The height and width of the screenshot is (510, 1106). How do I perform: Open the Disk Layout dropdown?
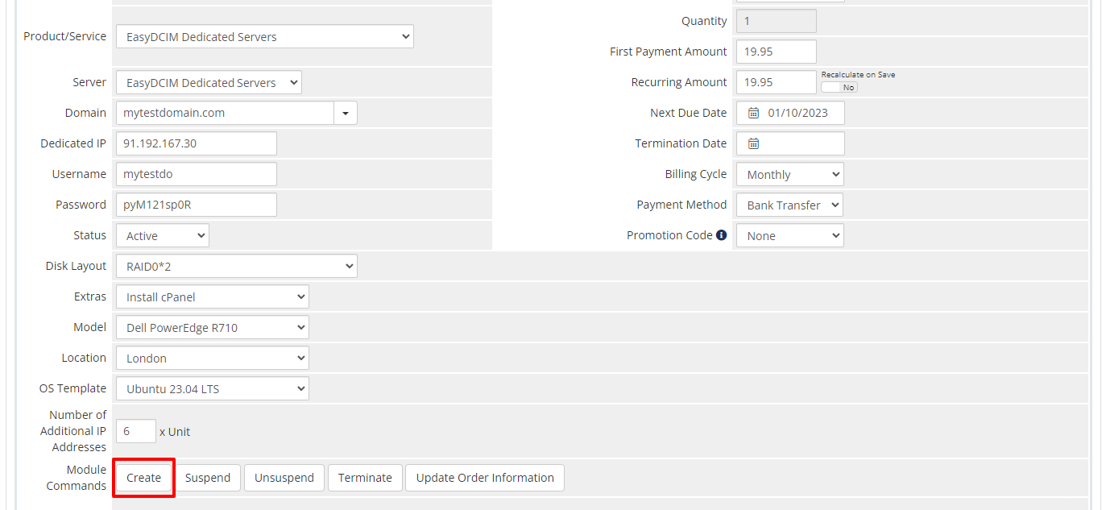[237, 266]
